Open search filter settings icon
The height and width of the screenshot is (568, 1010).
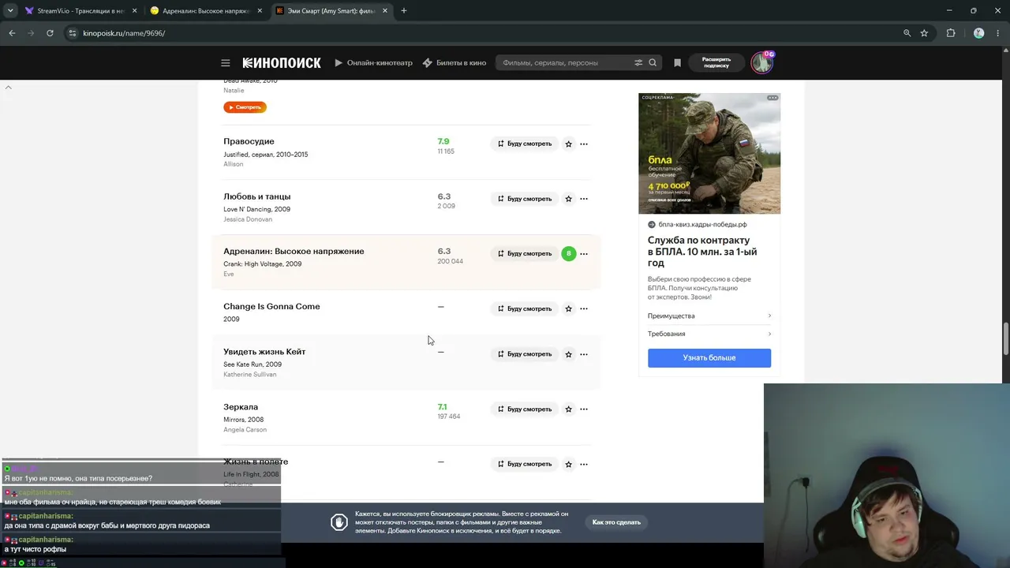(x=638, y=63)
